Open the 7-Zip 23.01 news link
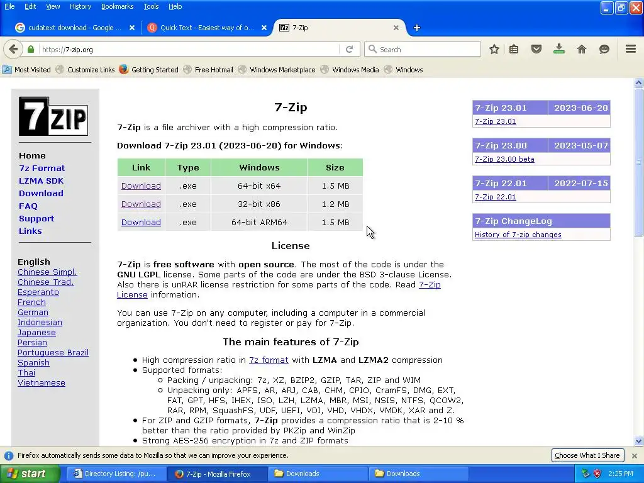Viewport: 644px width, 483px height. (496, 121)
